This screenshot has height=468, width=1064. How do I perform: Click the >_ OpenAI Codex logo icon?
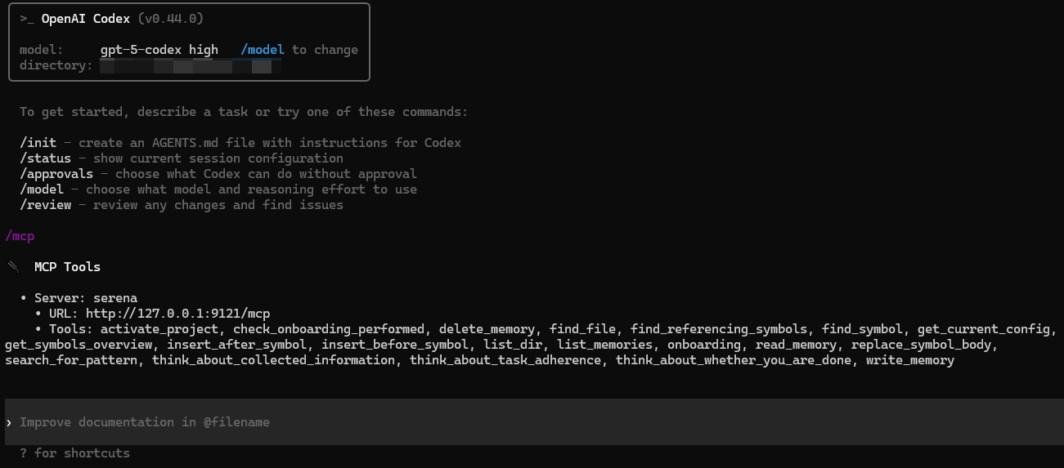click(x=27, y=19)
